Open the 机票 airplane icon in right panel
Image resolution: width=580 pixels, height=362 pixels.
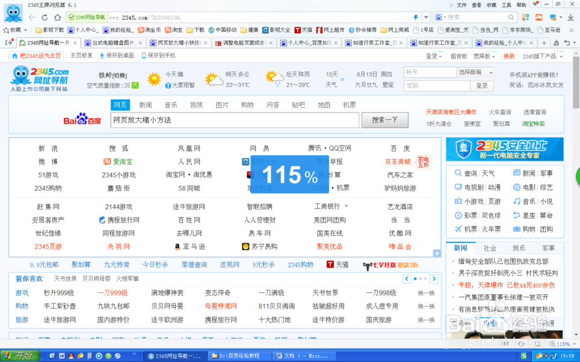(458, 229)
